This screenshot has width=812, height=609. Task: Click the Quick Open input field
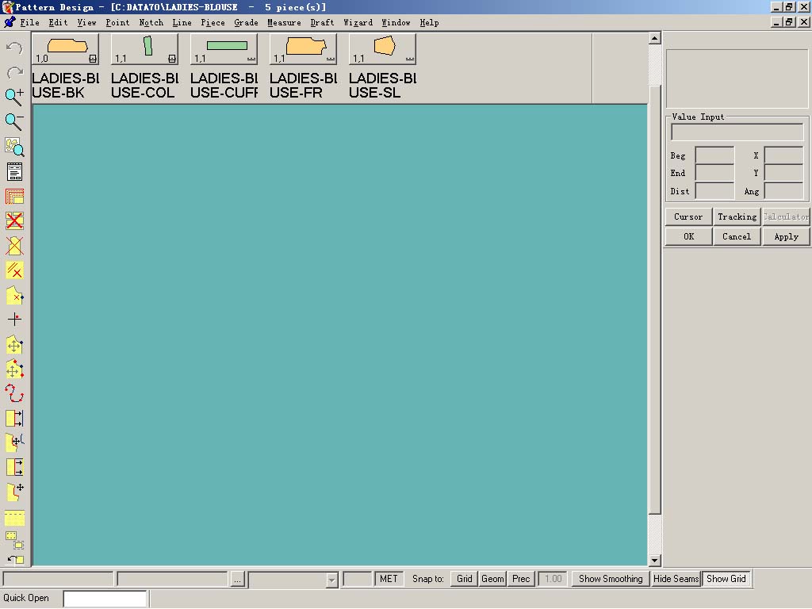105,598
